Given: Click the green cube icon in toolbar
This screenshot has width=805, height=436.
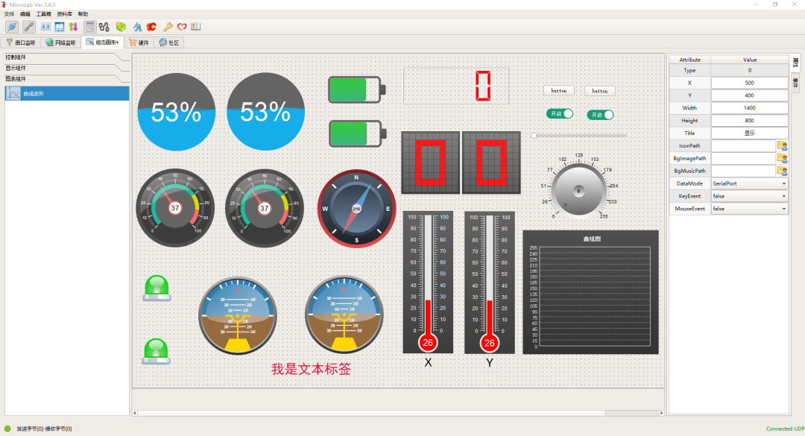Looking at the screenshot, I should (x=121, y=27).
